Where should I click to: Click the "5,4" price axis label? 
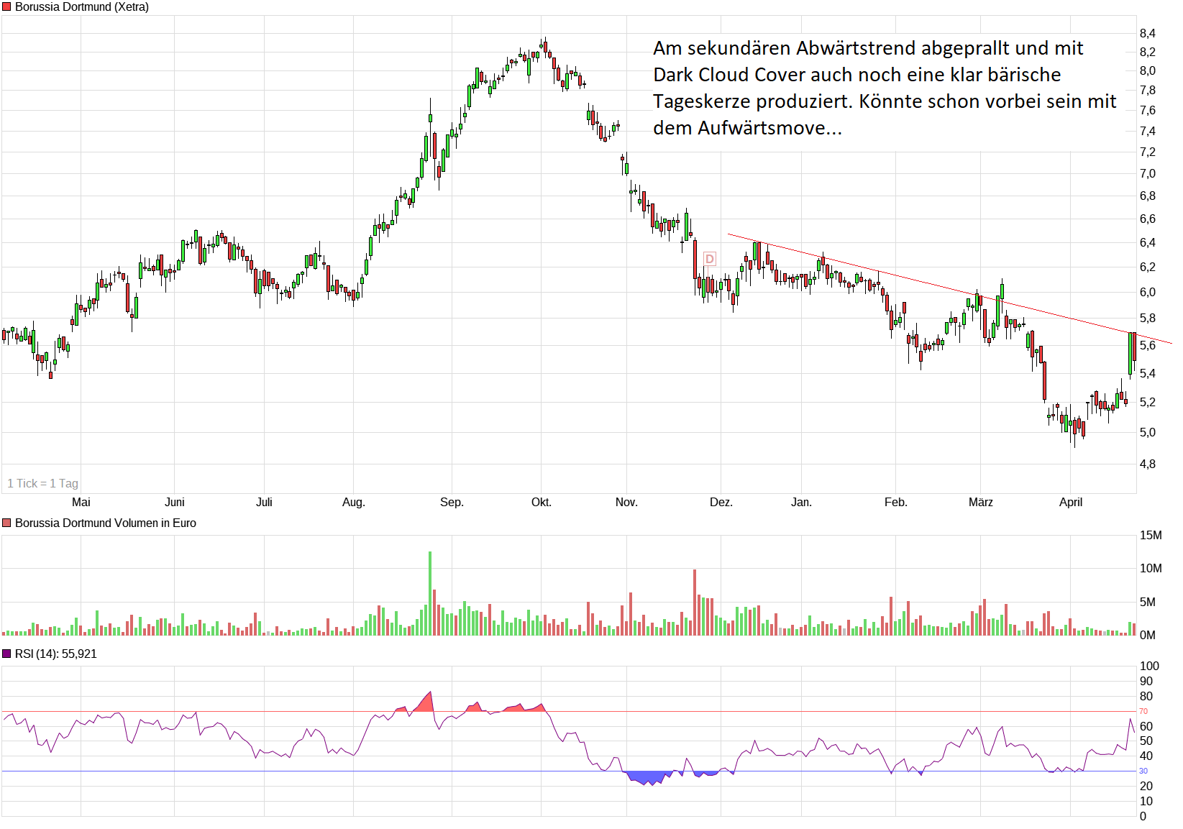tap(1148, 374)
